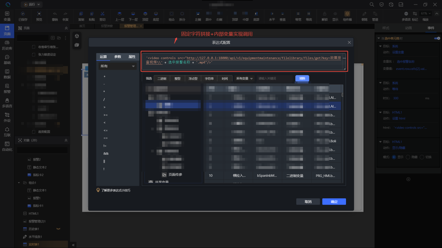Click the variable table vertical scrollbar
This screenshot has width=442, height=248.
pos(343,95)
